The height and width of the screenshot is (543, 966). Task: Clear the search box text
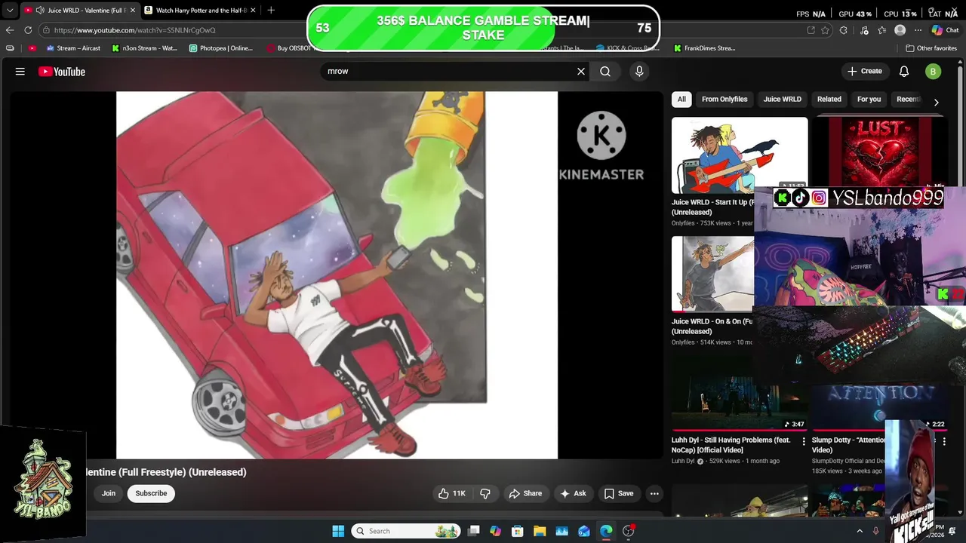(x=581, y=71)
